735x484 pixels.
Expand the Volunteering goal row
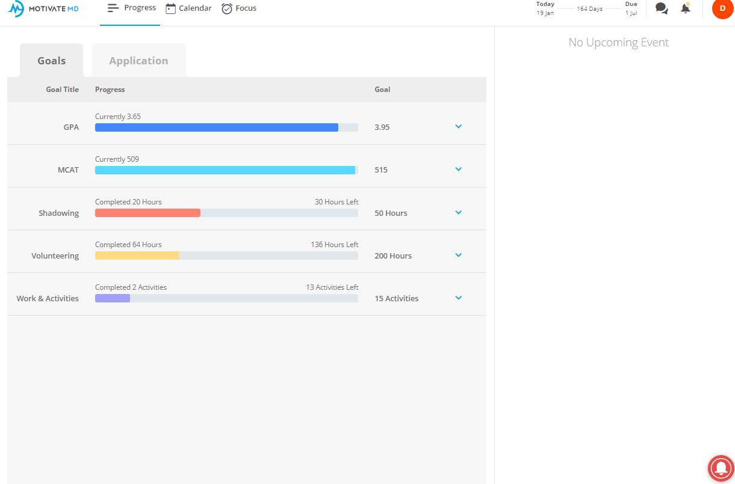(459, 255)
